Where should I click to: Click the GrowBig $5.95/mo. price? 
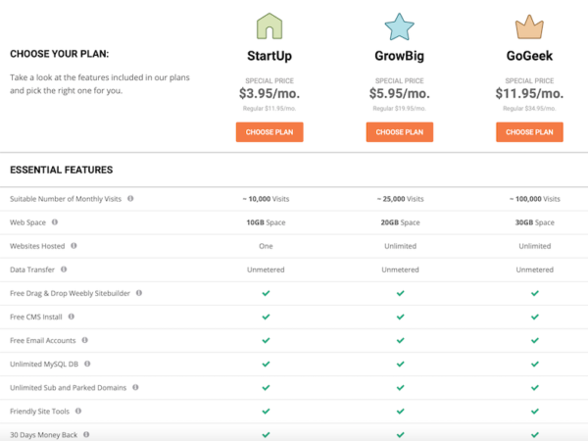point(400,93)
